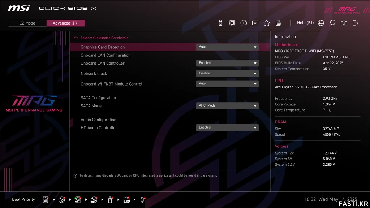Screen dimensions: 370x208
Task: Click the MSI logo in the header
Action: (19, 9)
